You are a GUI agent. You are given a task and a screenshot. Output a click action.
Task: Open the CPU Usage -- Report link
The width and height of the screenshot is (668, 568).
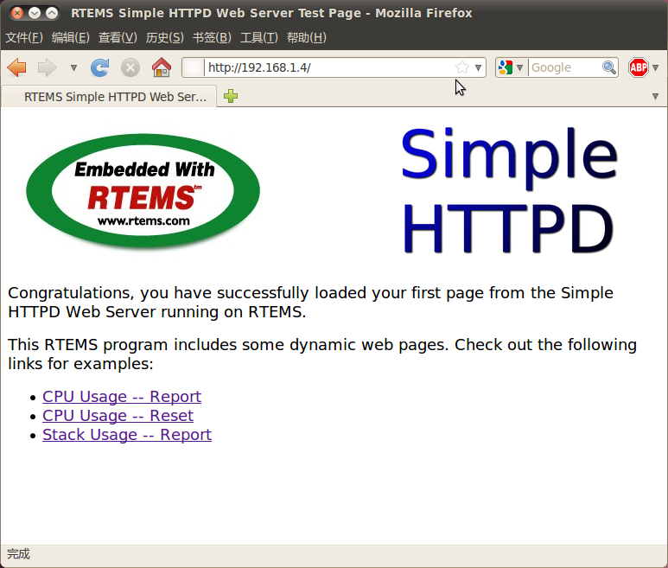click(x=122, y=396)
